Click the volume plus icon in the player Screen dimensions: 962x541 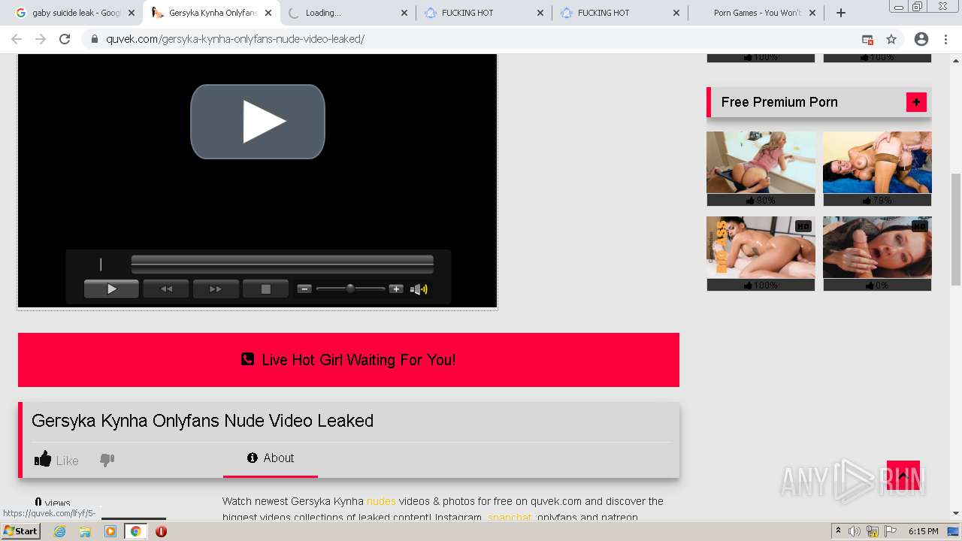396,289
